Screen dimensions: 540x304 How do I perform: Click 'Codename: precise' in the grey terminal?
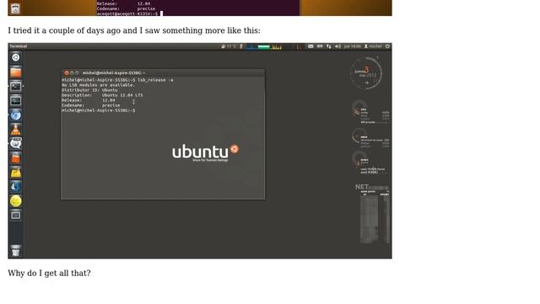pyautogui.click(x=91, y=106)
